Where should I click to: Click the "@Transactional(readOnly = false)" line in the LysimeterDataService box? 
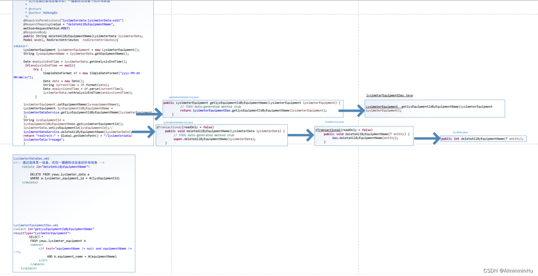(x=185, y=127)
